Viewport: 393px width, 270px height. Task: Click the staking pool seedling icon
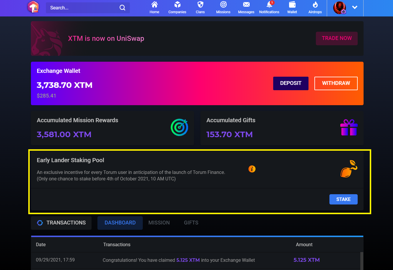pyautogui.click(x=349, y=169)
